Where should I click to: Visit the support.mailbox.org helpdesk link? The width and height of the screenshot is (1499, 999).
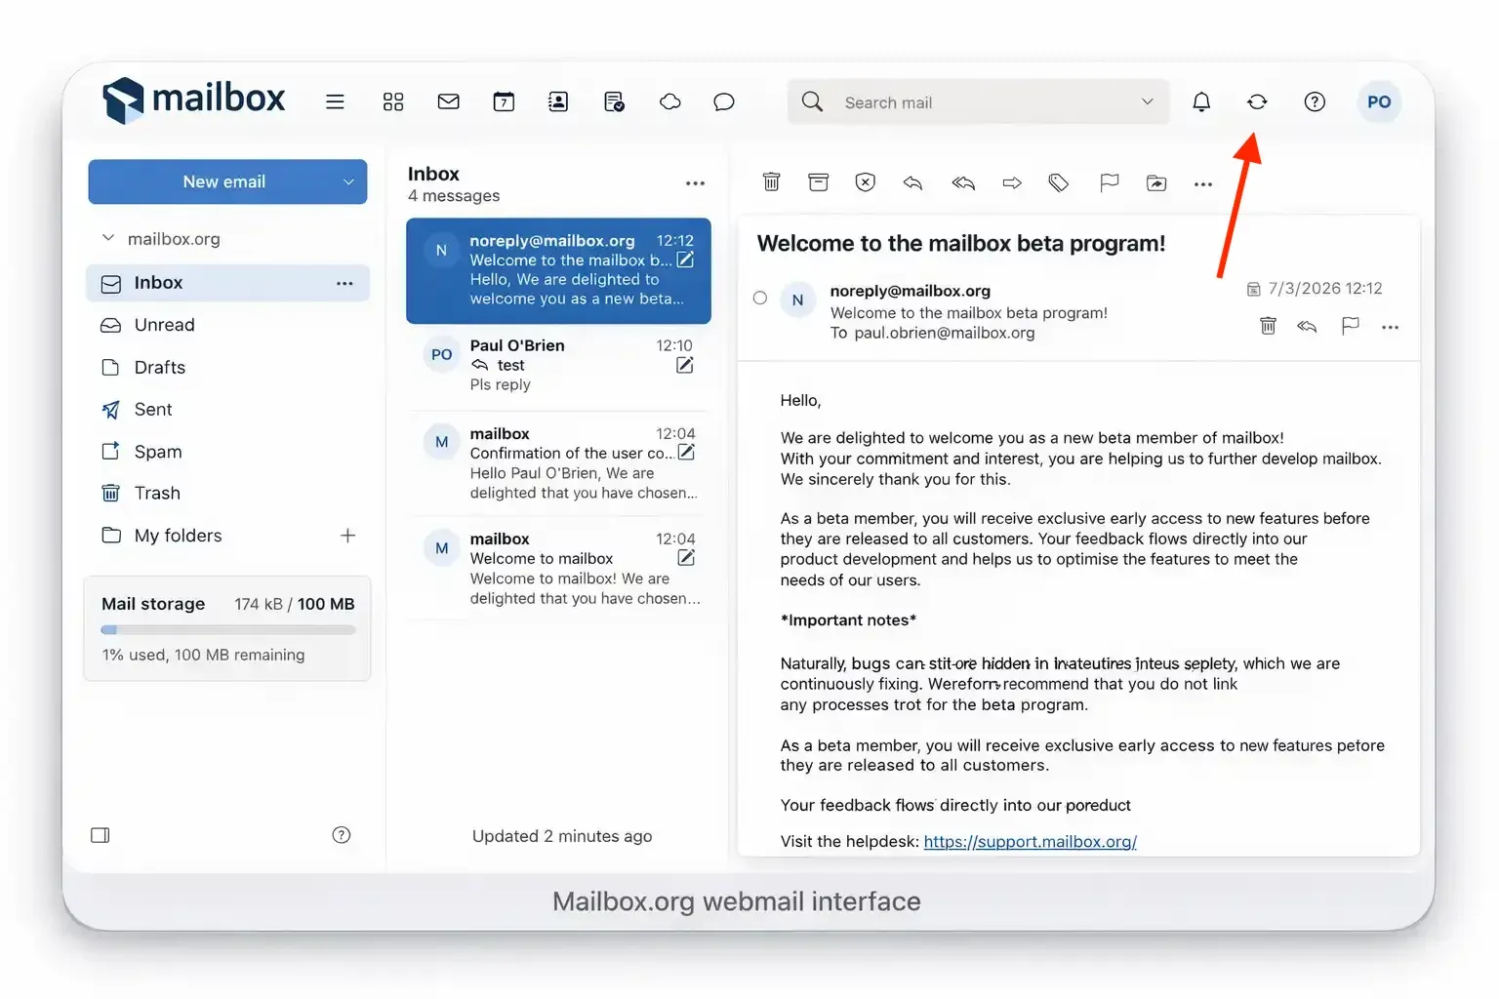click(x=1030, y=841)
